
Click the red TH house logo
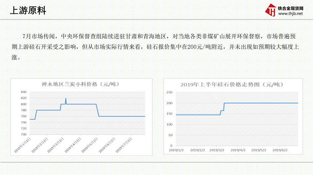[271, 10]
